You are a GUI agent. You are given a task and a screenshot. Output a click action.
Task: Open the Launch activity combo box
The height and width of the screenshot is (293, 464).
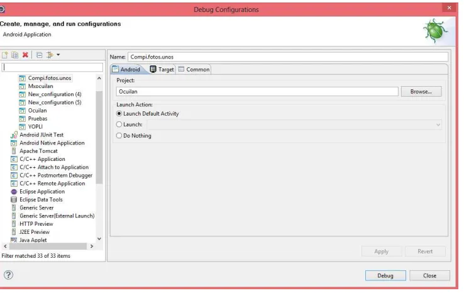[x=294, y=124]
